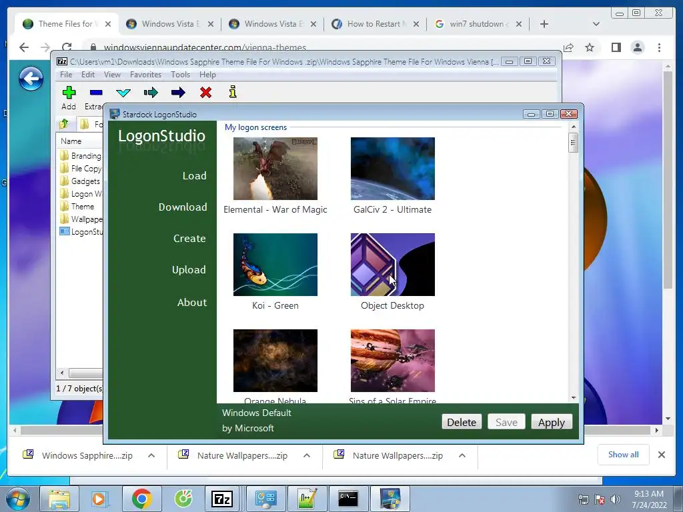Select the Branding folder in 7-Zip
Screen dimensions: 683x512
tap(81, 155)
